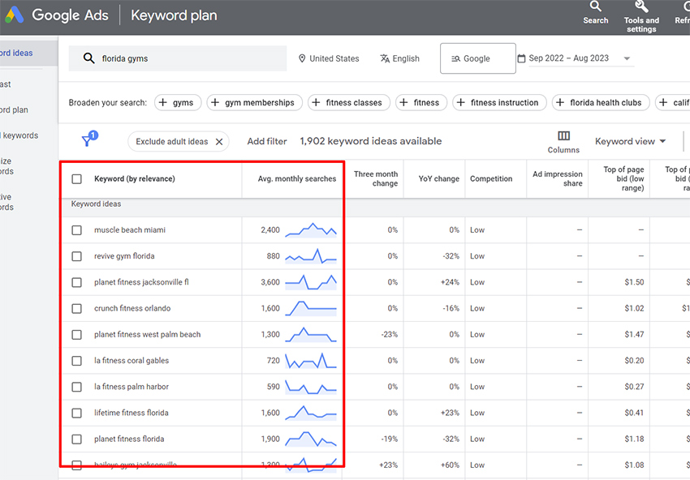Add fitness to broaden search

tap(421, 102)
